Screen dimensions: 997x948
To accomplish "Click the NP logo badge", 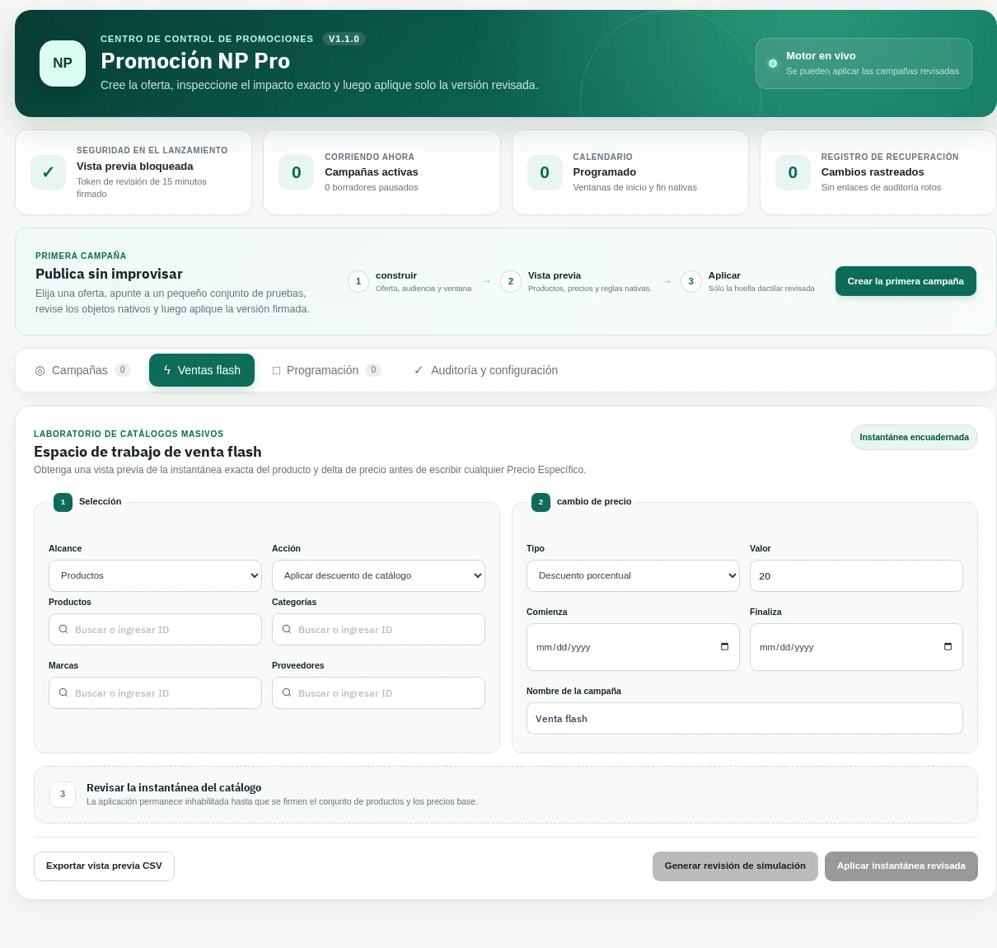I will click(63, 63).
